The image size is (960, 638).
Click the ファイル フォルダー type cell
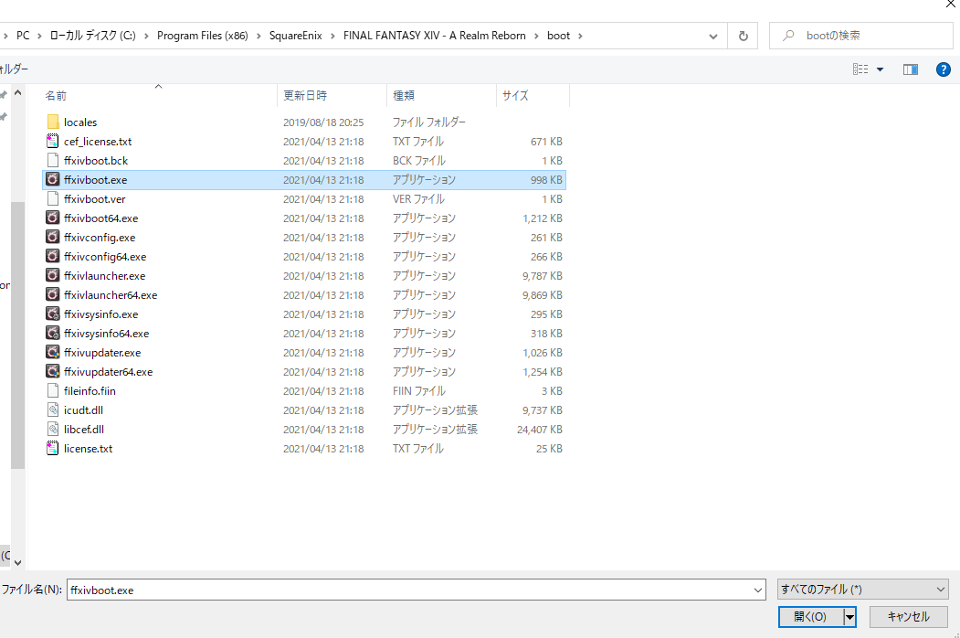pyautogui.click(x=428, y=122)
